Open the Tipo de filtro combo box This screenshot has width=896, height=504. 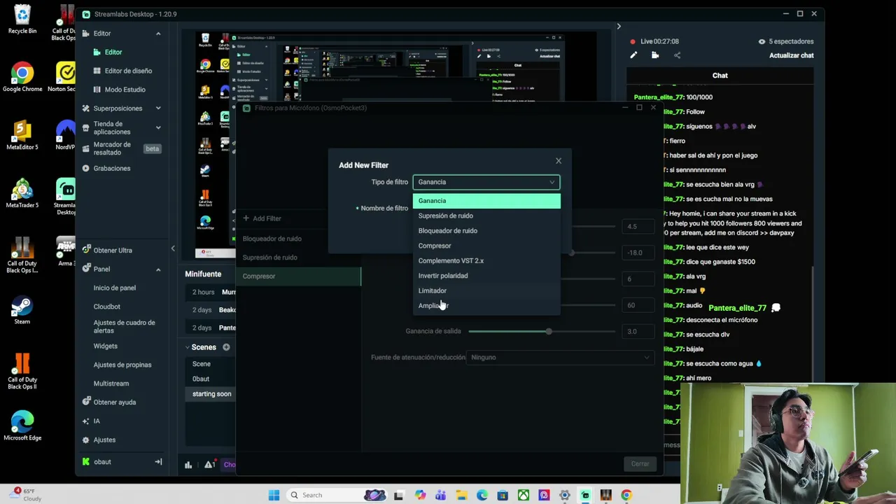[486, 182]
